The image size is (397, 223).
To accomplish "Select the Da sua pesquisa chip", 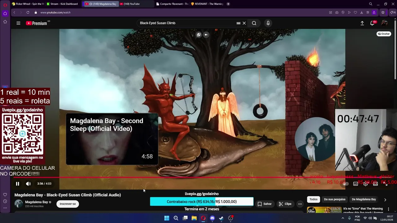I will (335, 199).
